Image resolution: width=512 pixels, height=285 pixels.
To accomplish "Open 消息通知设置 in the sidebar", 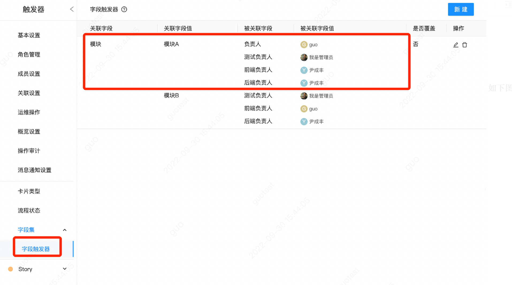I will click(34, 170).
